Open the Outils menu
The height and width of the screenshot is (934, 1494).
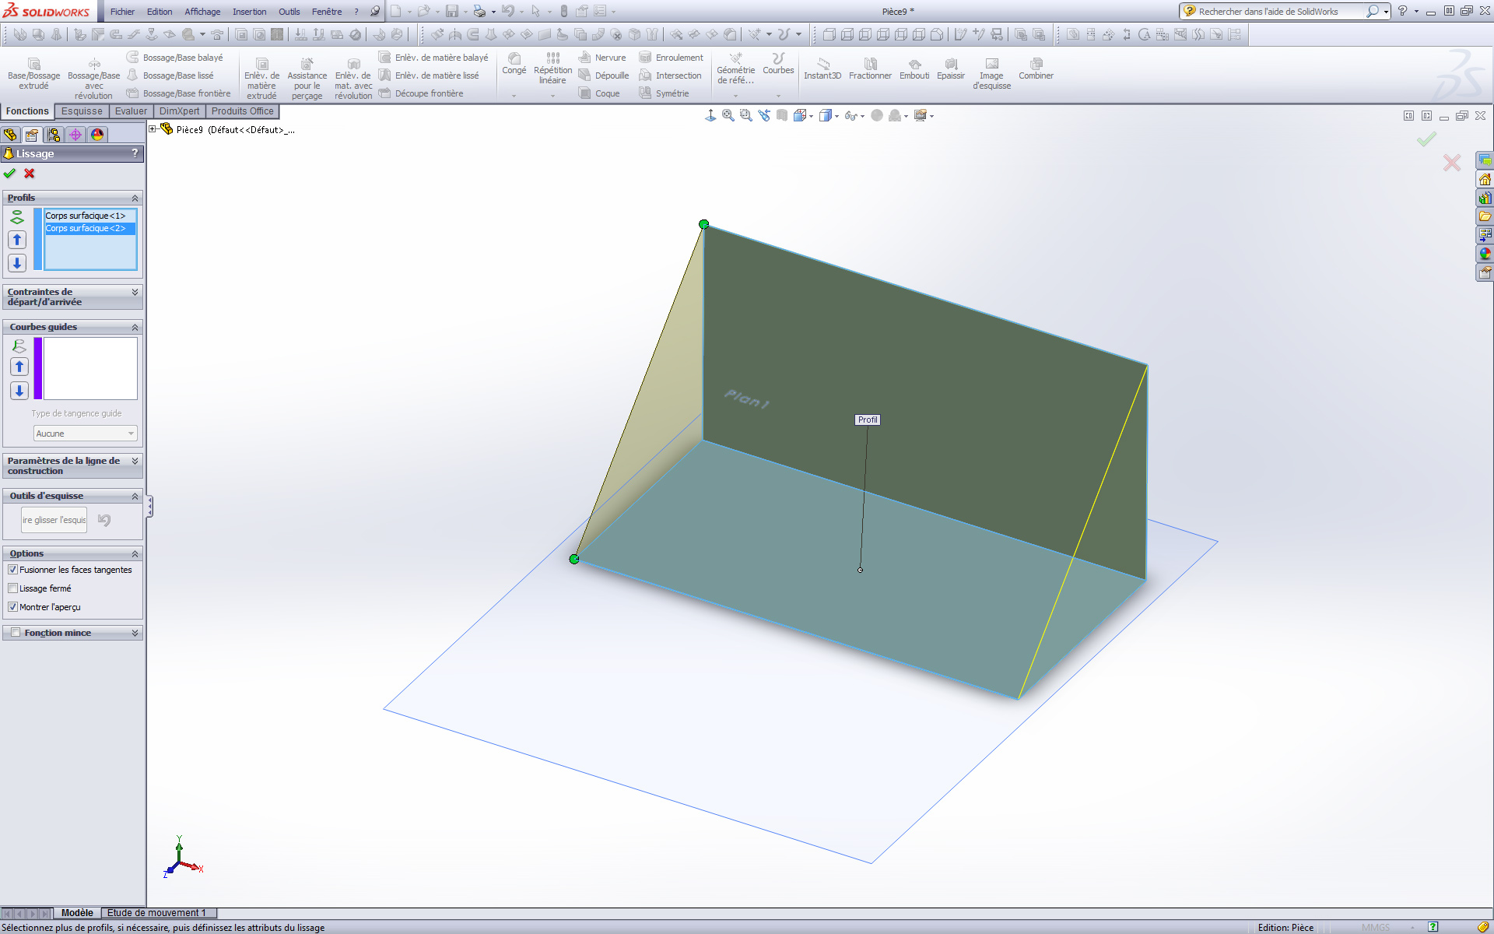click(289, 12)
